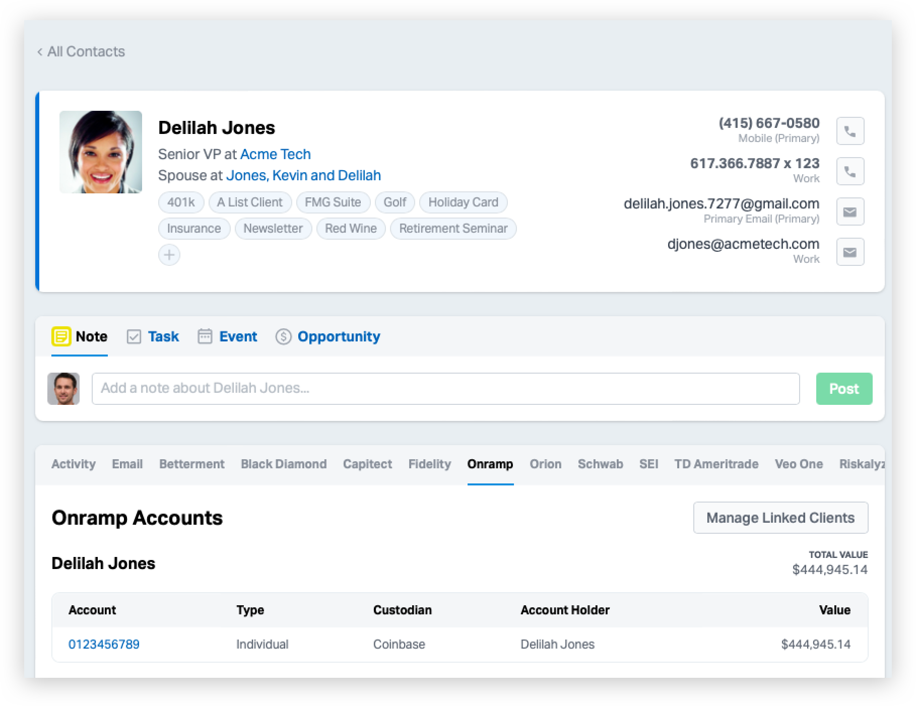This screenshot has height=706, width=916.
Task: Click the Individual type cell
Action: click(x=263, y=644)
